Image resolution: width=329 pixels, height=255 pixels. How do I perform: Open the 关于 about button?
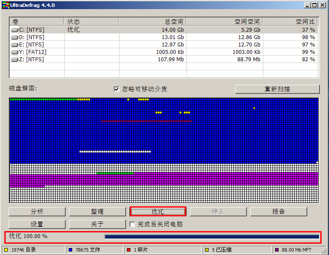(x=97, y=224)
